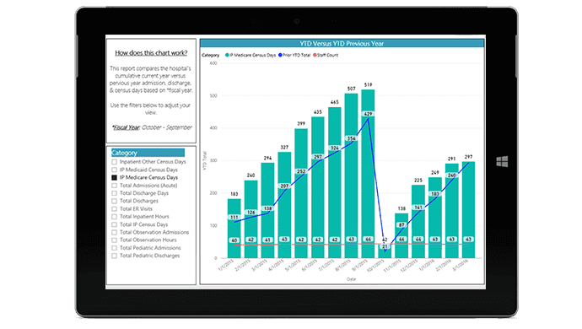Select the last bar labeled 297

tap(468, 209)
